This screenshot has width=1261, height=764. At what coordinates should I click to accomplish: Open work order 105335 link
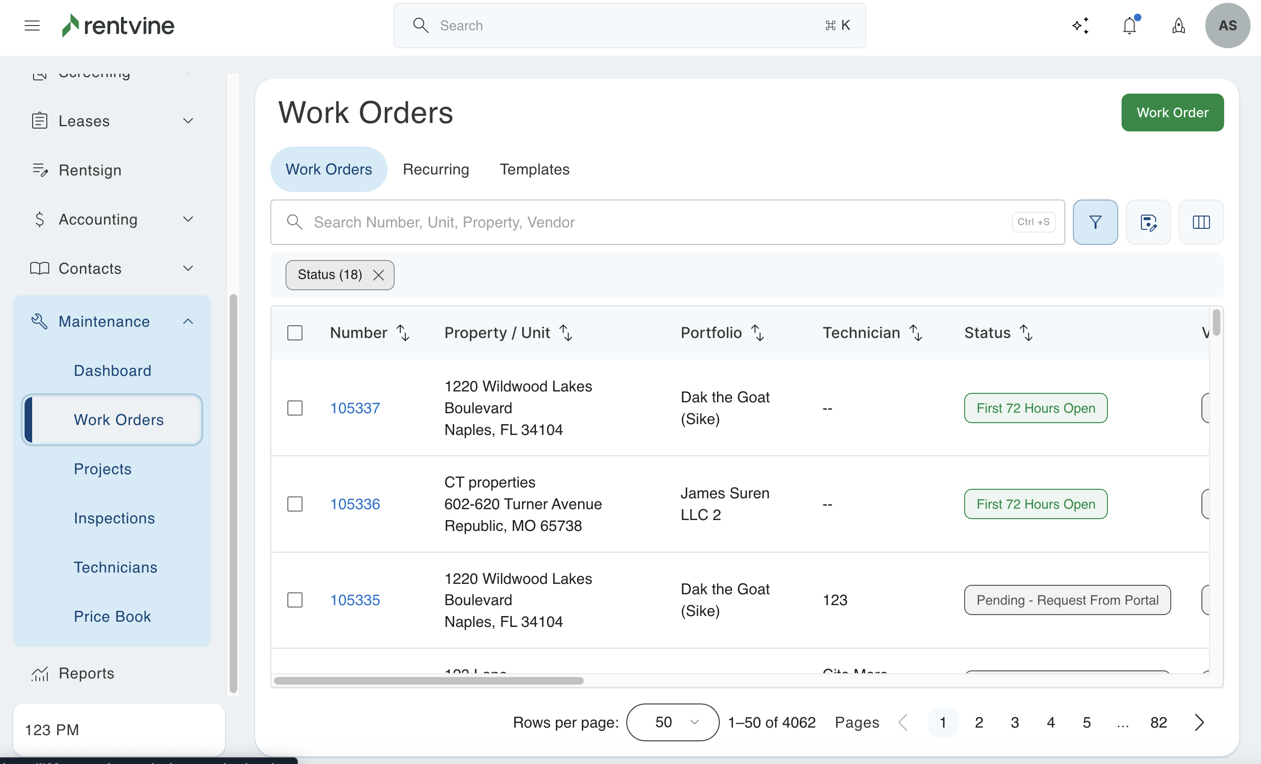tap(354, 600)
